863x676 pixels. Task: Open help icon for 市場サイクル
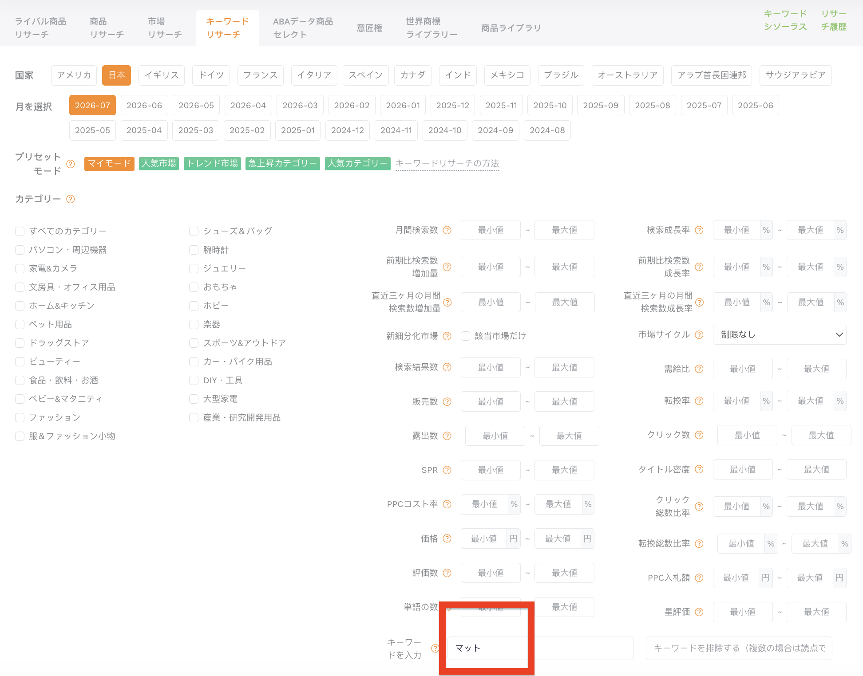pyautogui.click(x=699, y=335)
